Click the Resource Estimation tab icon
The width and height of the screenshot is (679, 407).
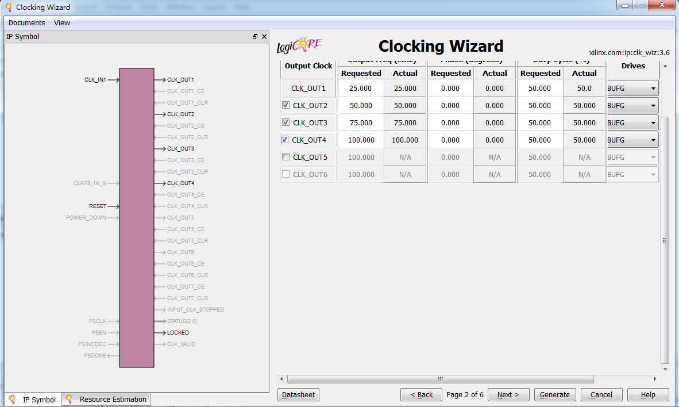pyautogui.click(x=69, y=399)
